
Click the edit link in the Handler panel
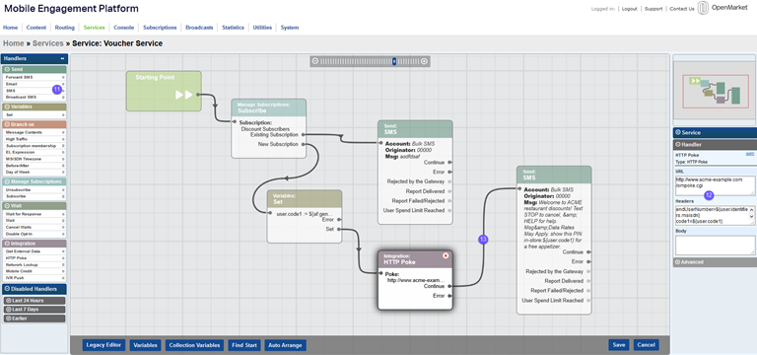pos(750,154)
